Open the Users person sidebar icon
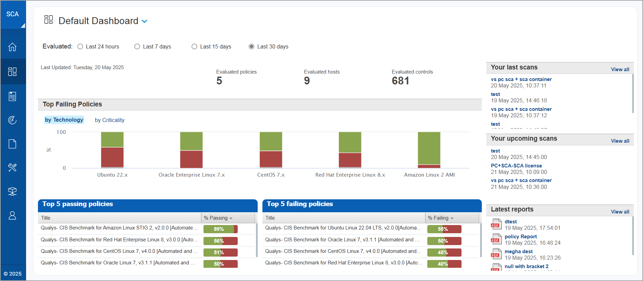This screenshot has width=643, height=281. [13, 216]
